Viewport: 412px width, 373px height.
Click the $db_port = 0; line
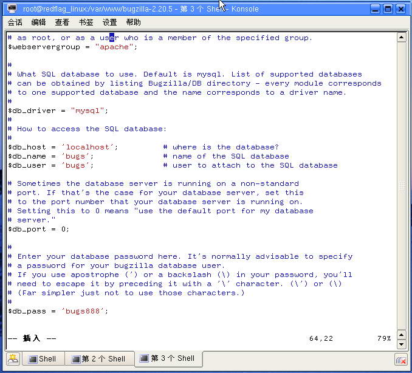pyautogui.click(x=38, y=229)
